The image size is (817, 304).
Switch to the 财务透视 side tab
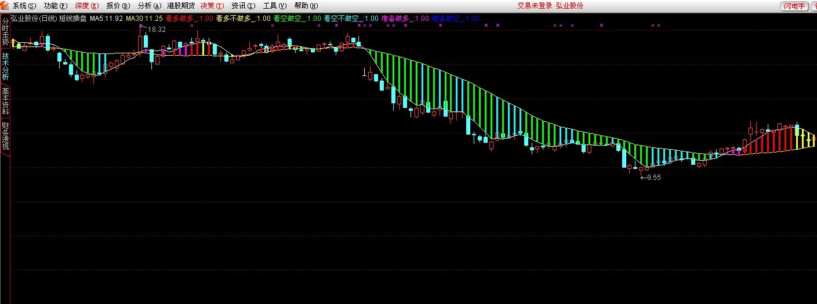click(x=5, y=136)
